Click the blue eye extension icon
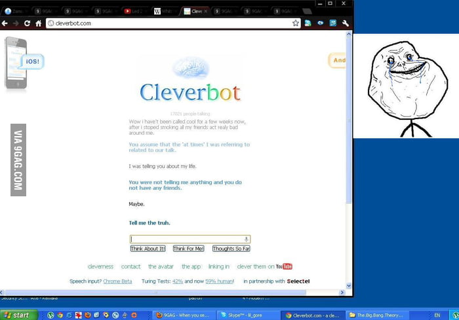Viewport: 459px width, 320px height. click(x=321, y=23)
